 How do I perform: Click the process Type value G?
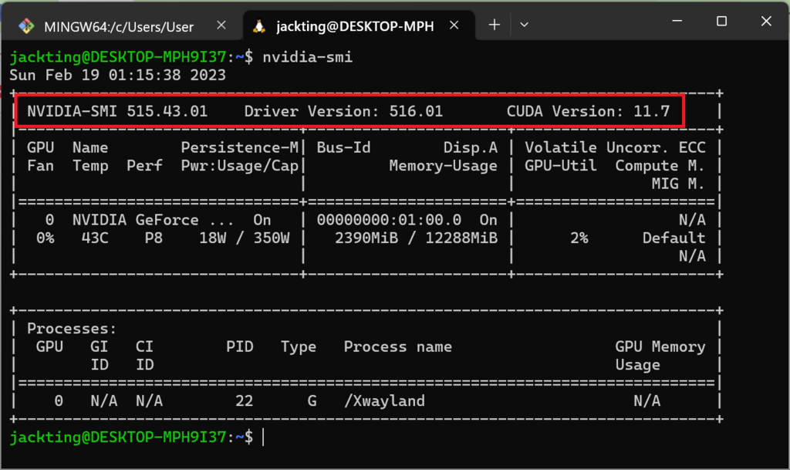click(312, 401)
